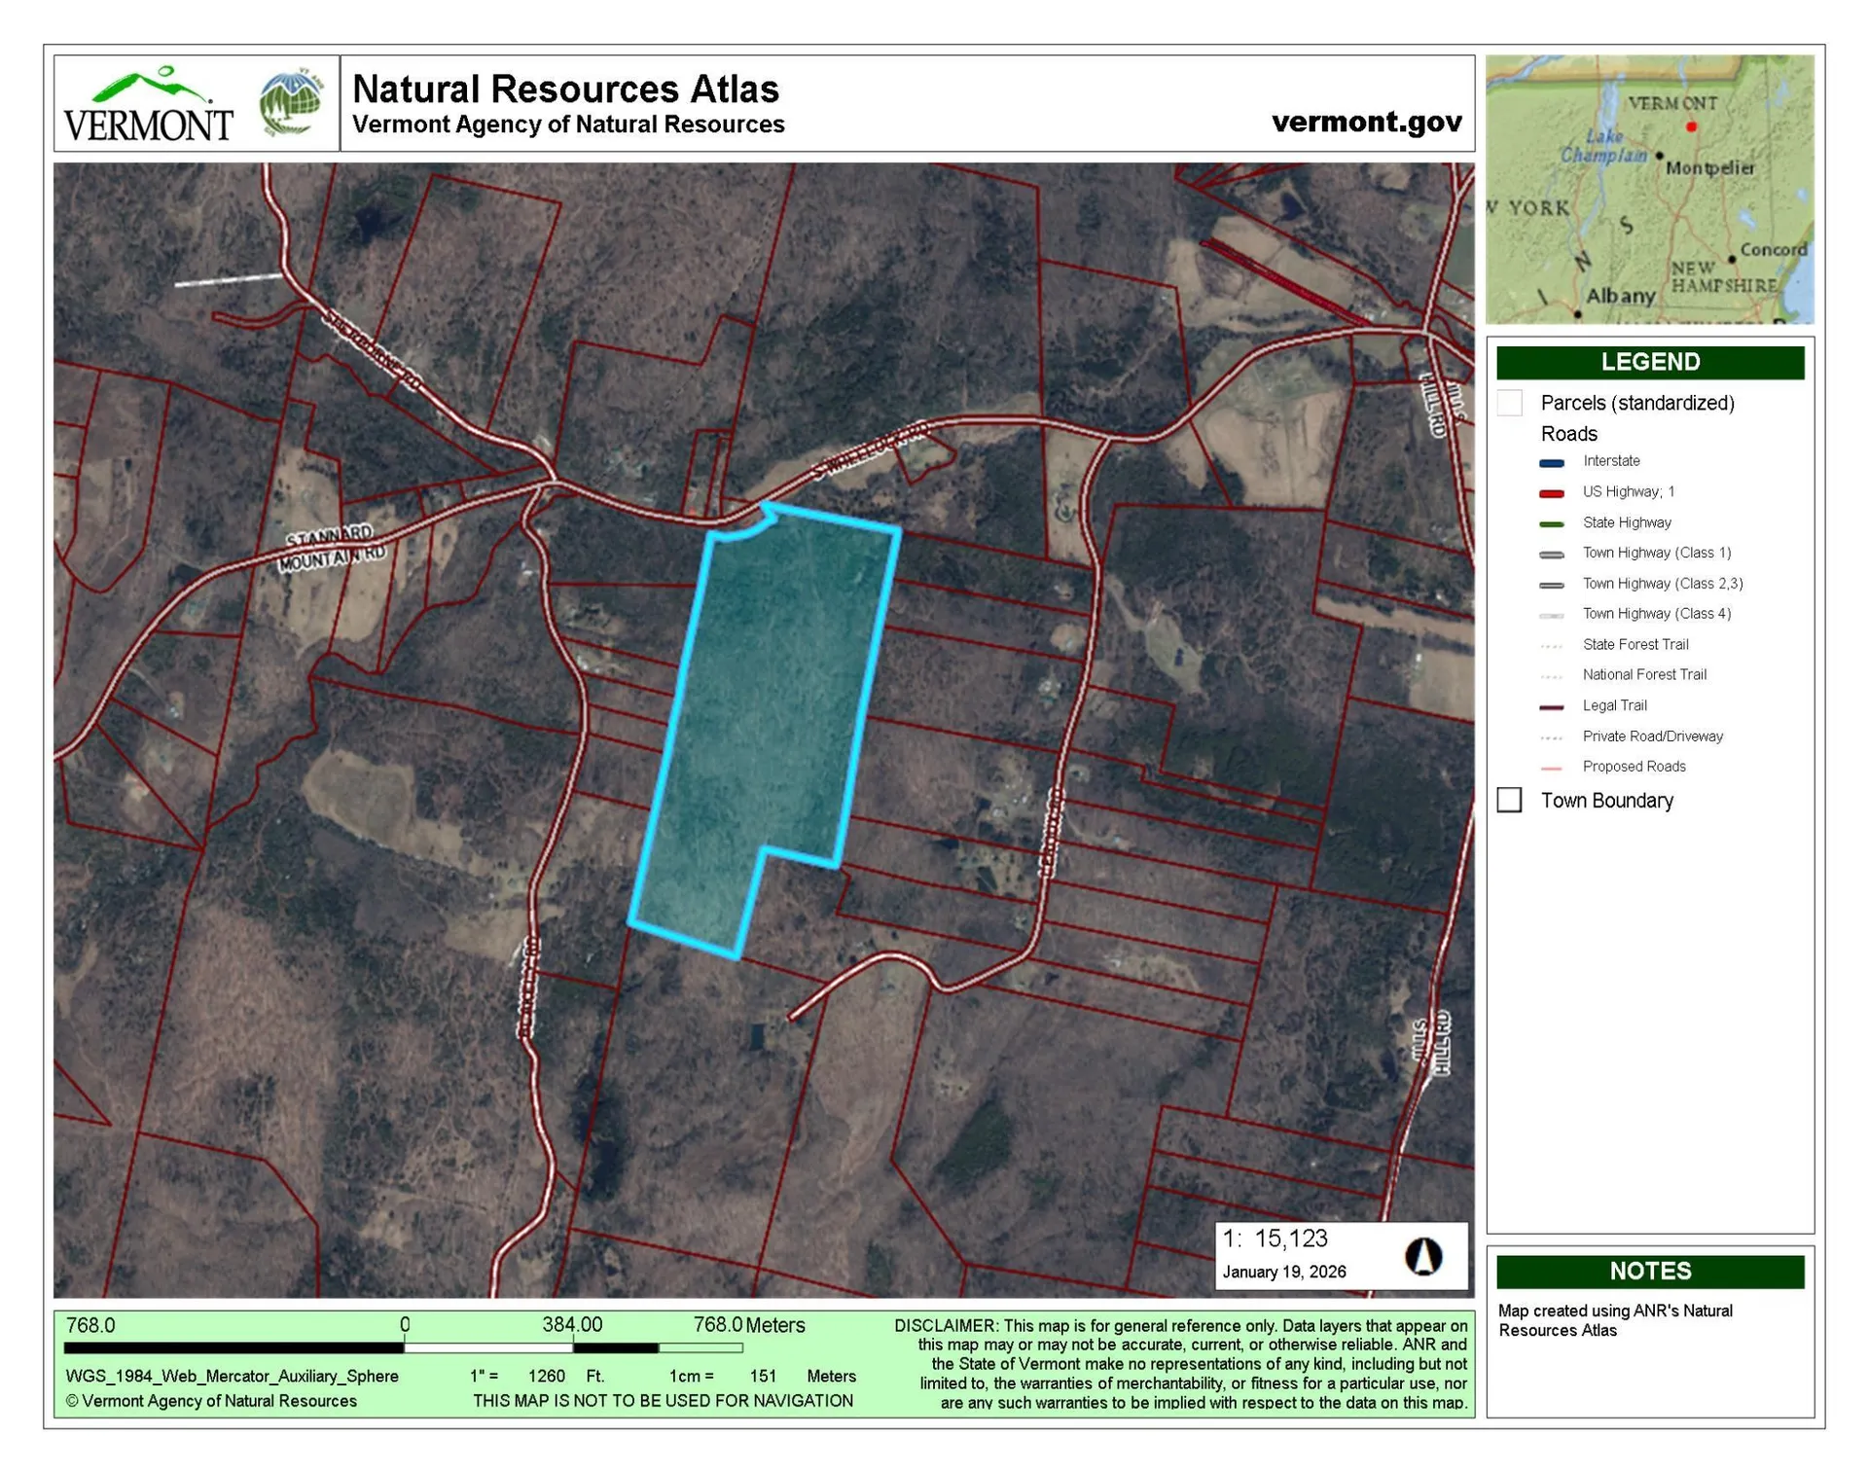1868x1472 pixels.
Task: Select the Vermont state inset map
Action: [x=1649, y=188]
